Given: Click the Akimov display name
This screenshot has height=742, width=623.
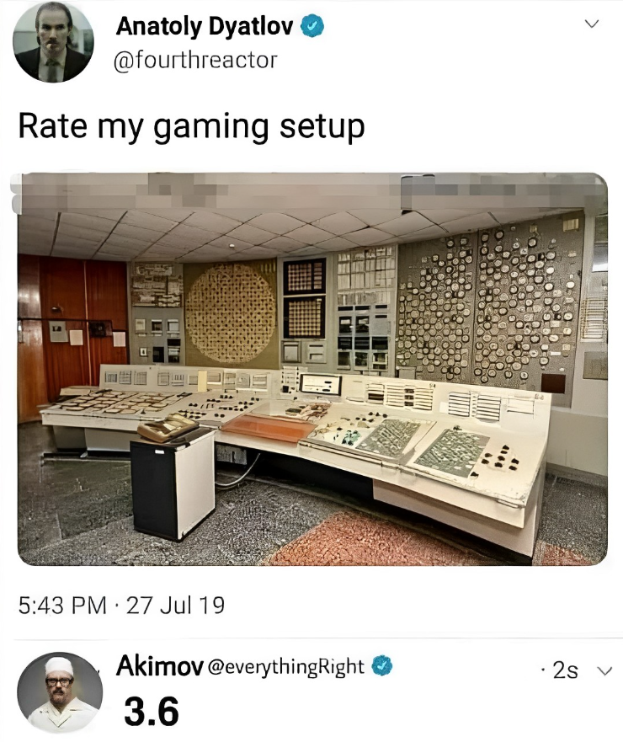Looking at the screenshot, I should (159, 666).
